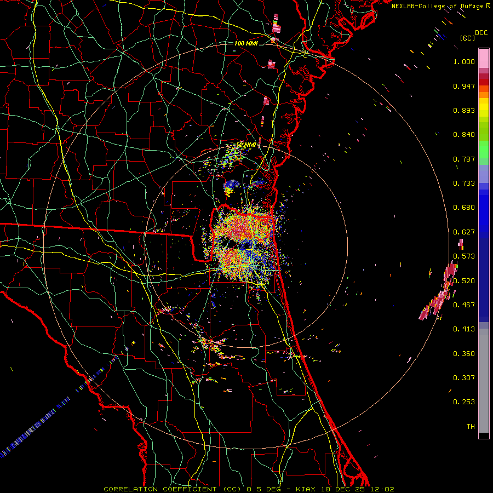The height and width of the screenshot is (493, 493).
Task: Click the DCC label above the scale
Action: click(x=481, y=33)
